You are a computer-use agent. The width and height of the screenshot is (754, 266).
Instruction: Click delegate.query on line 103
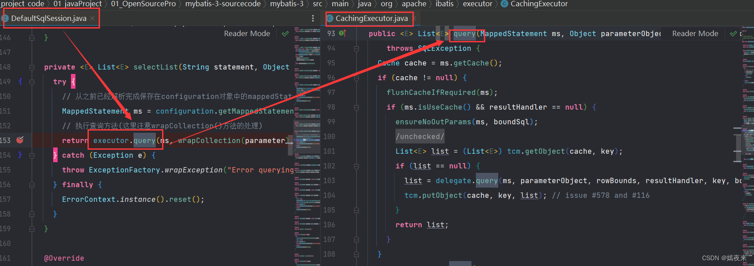(467, 180)
